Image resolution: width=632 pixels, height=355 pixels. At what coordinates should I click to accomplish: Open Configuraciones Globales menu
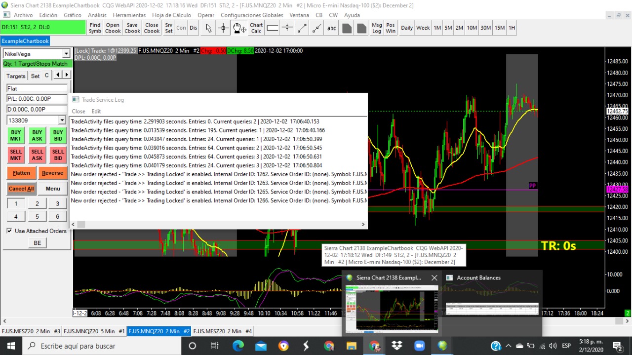252,15
